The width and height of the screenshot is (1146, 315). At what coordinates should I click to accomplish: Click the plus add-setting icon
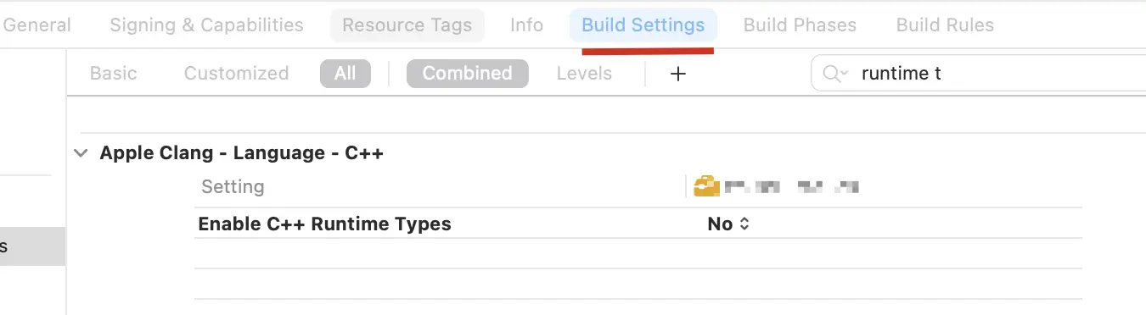click(x=677, y=74)
